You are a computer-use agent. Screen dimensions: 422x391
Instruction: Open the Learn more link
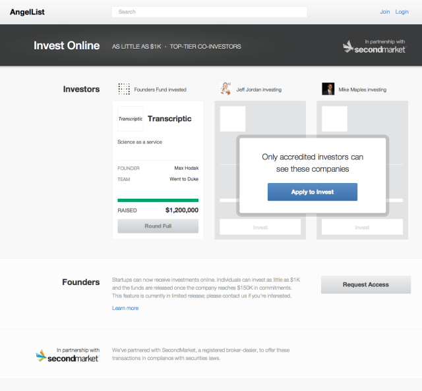tap(125, 308)
